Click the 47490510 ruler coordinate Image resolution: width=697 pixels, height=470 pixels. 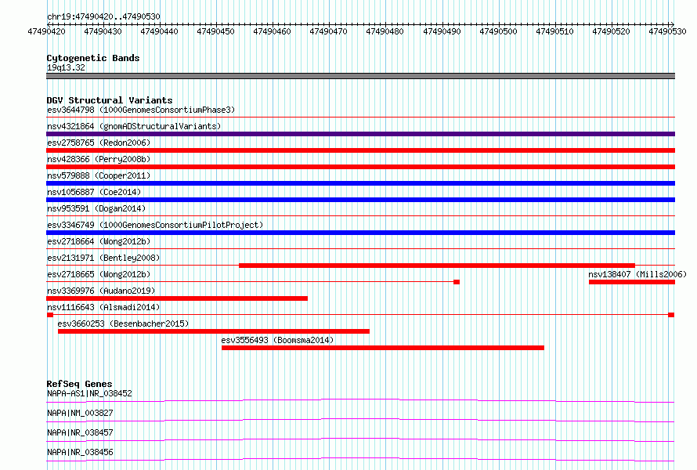pyautogui.click(x=554, y=31)
